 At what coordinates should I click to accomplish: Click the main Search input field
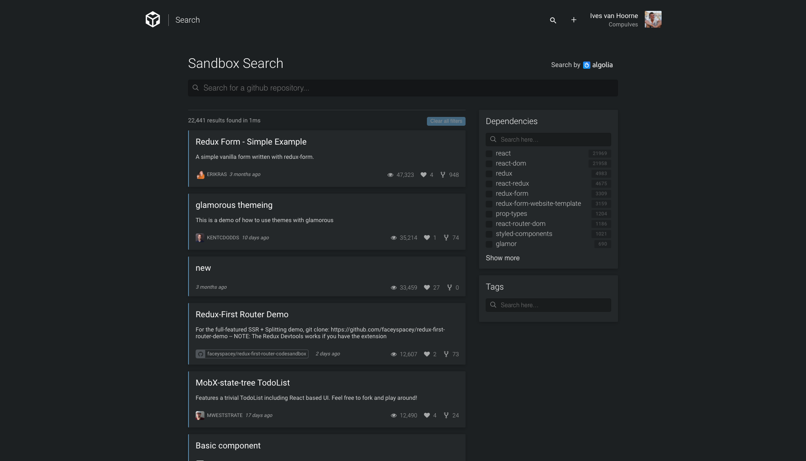tap(403, 87)
